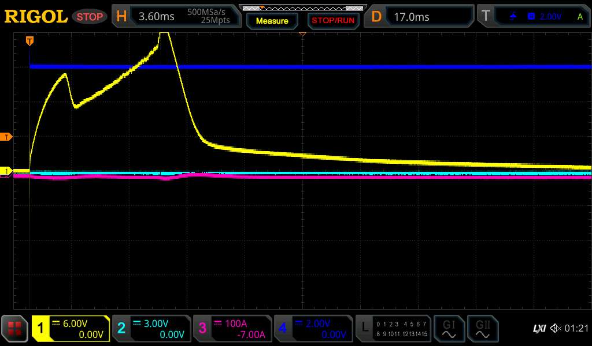
Task: Click the LXI network status icon
Action: pos(539,328)
